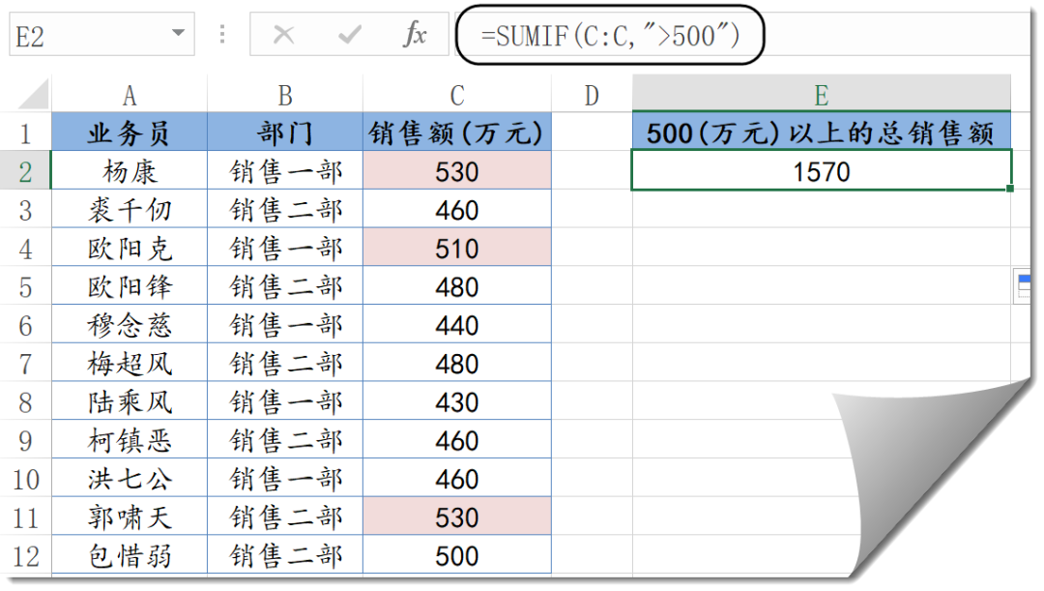1044x591 pixels.
Task: Select row 12 header
Action: pyautogui.click(x=25, y=555)
